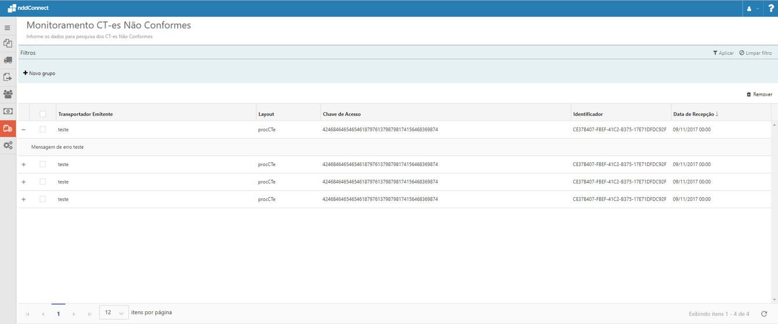Click the help question mark icon

coord(770,8)
